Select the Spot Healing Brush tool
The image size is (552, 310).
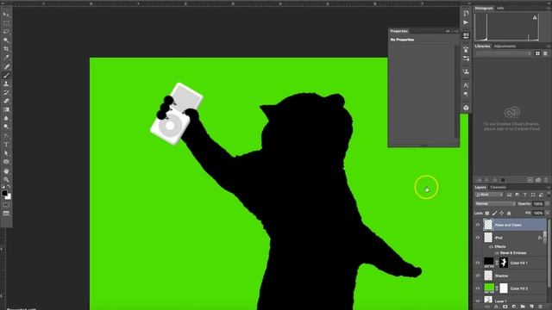click(6, 66)
